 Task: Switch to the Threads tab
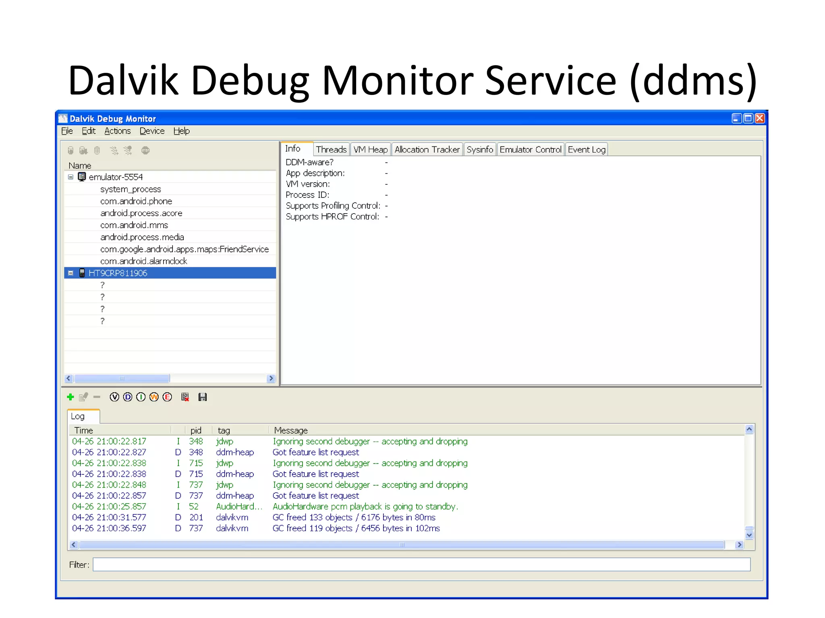pos(331,150)
